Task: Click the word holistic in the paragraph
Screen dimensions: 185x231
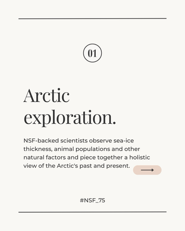Action: click(x=140, y=157)
